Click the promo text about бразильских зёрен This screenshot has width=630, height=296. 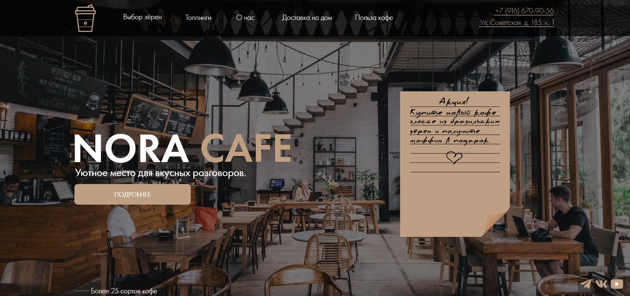pyautogui.click(x=455, y=127)
